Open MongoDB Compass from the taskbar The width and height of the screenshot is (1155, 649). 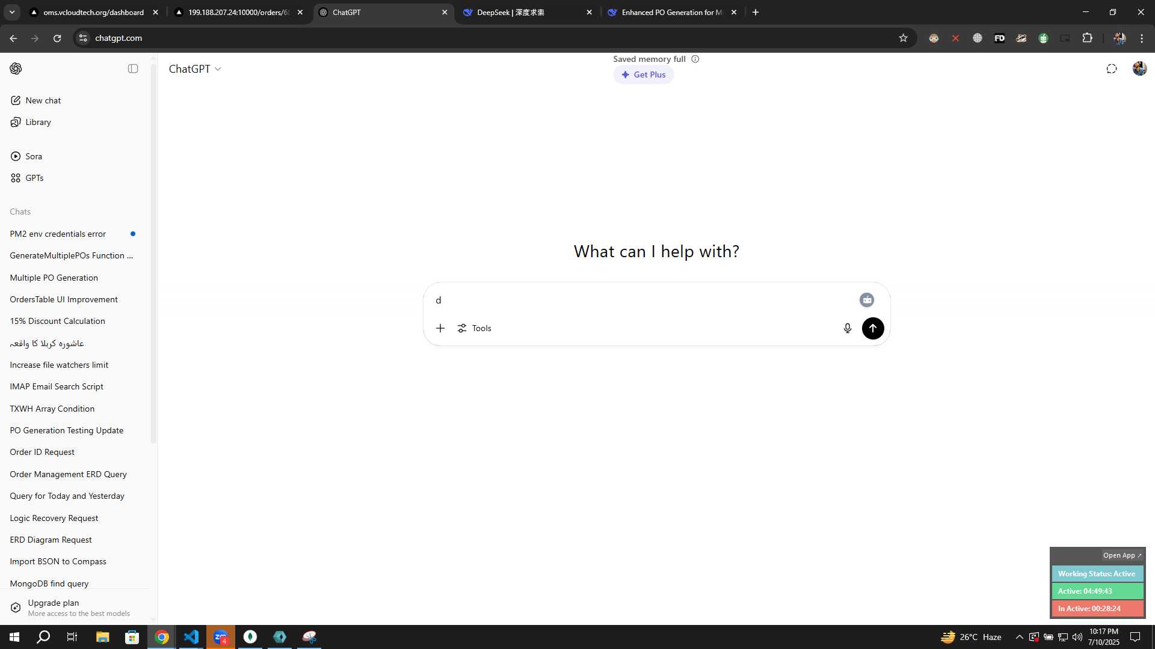[x=250, y=637]
